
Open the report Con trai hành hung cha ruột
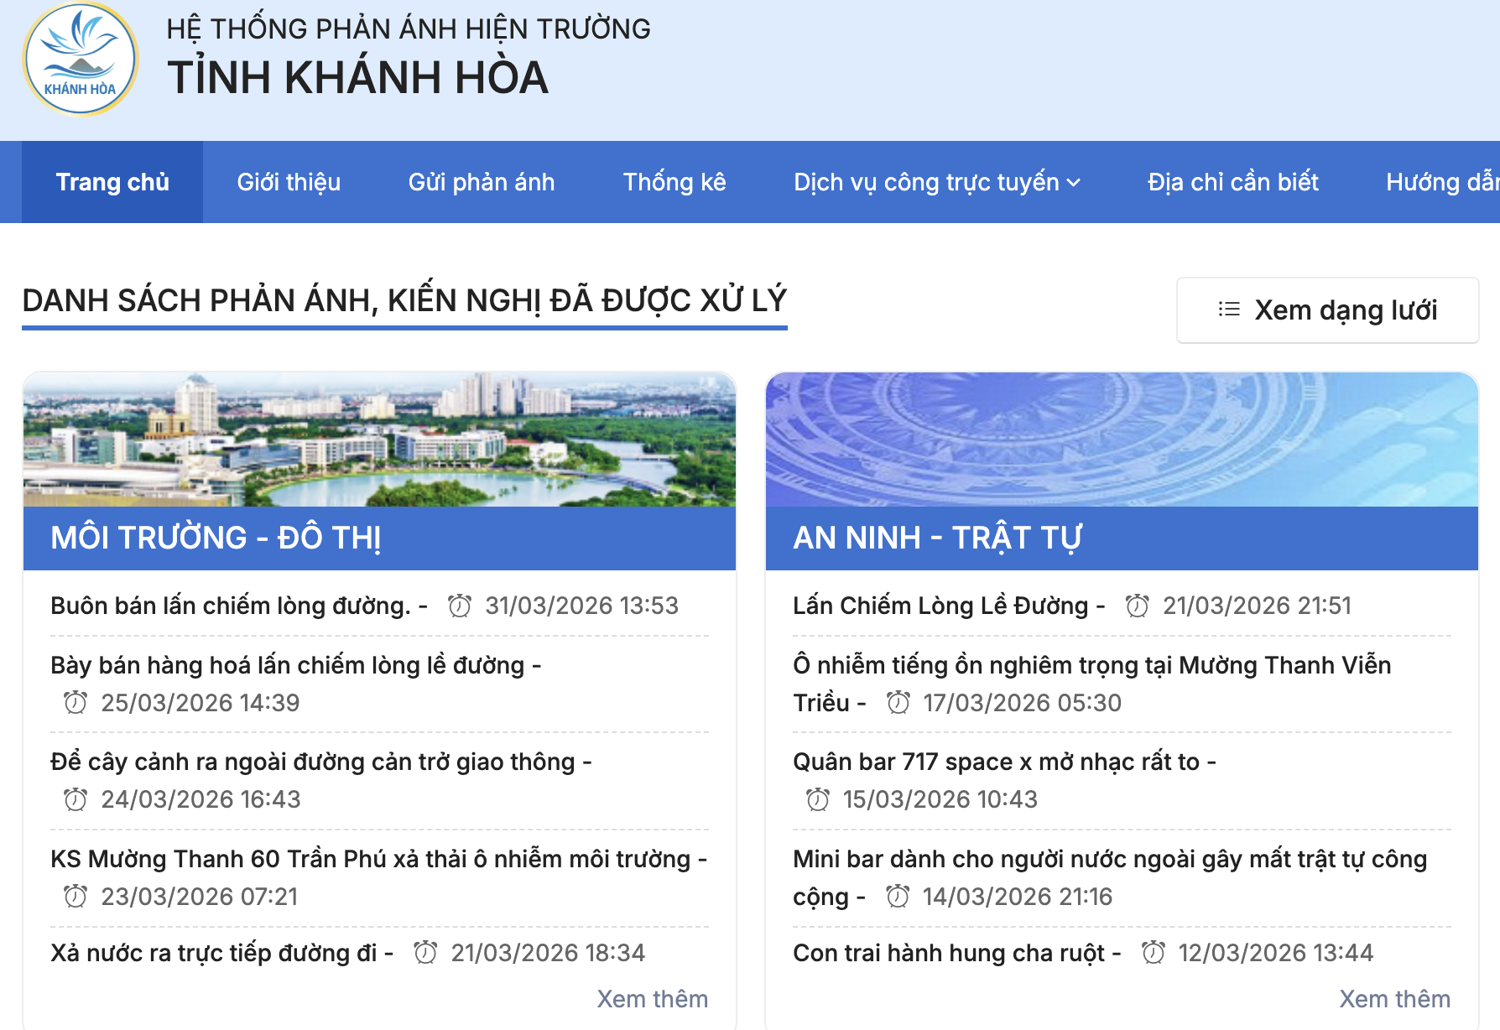[952, 952]
